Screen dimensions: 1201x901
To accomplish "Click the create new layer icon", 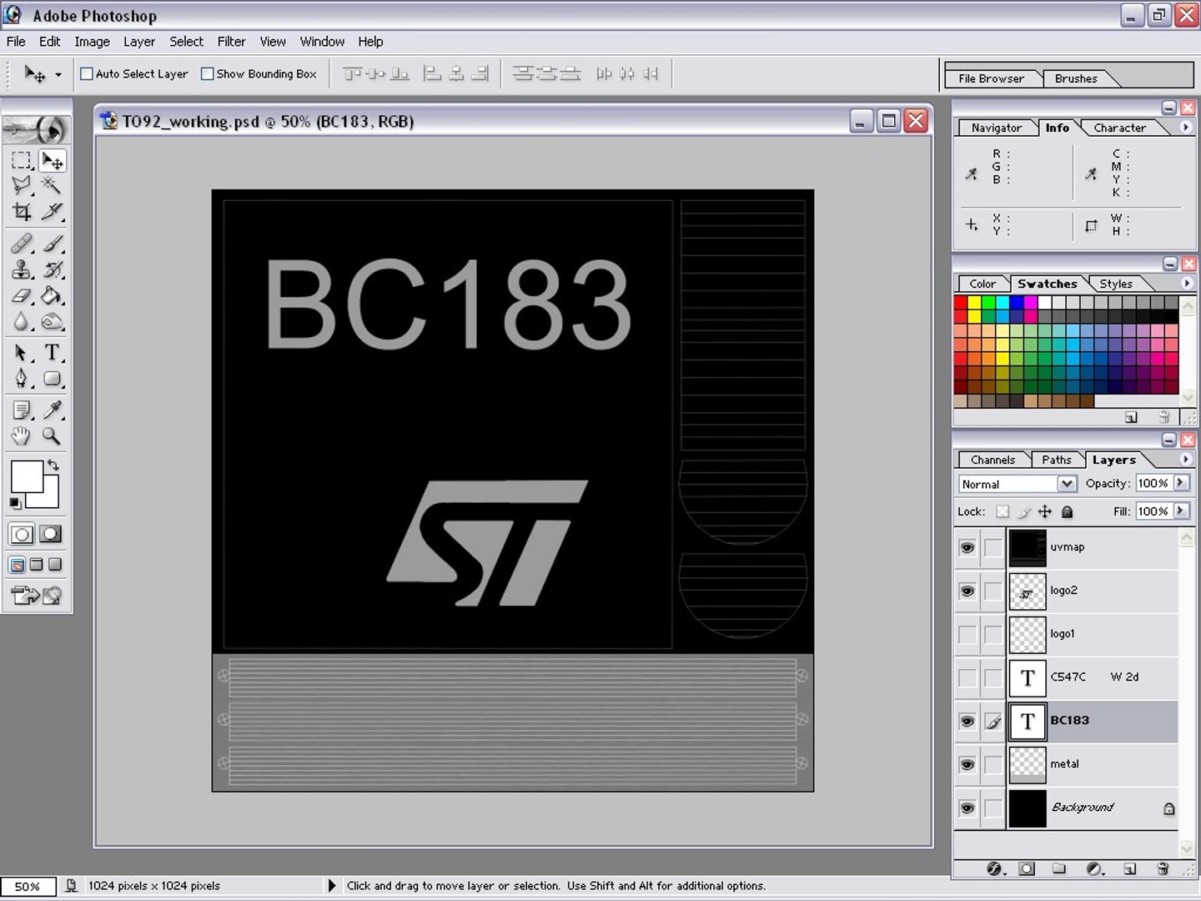I will coord(1130,868).
